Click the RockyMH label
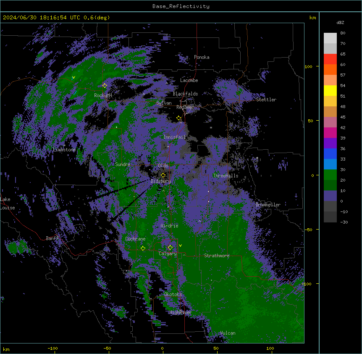The image size is (362, 354). (103, 95)
